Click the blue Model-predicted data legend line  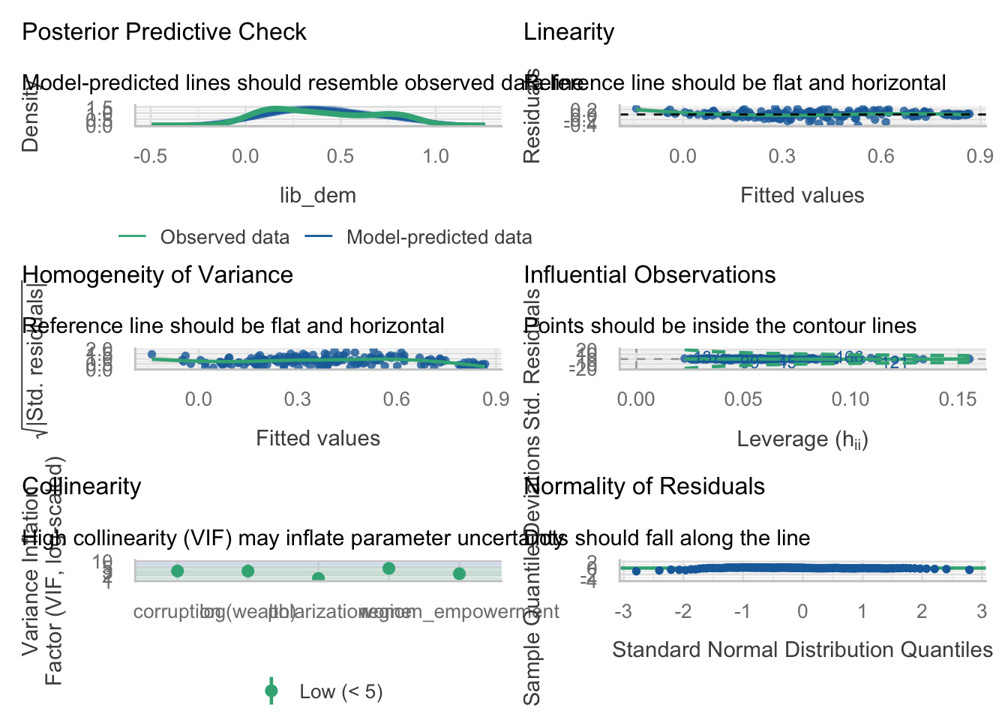coord(318,238)
